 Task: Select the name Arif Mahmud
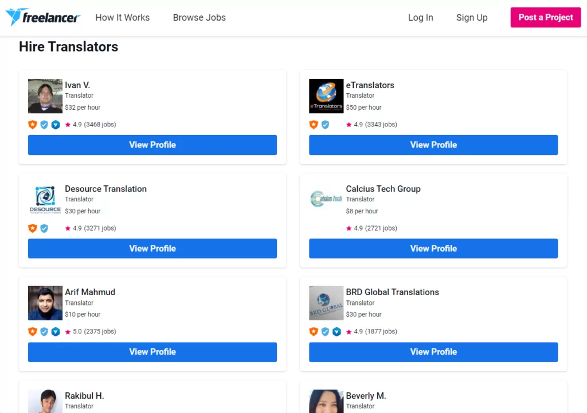tap(90, 292)
